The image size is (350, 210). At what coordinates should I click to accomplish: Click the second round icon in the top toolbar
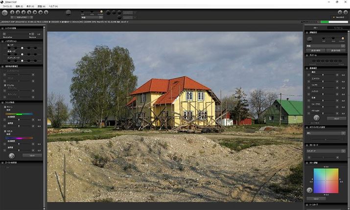[11, 12]
